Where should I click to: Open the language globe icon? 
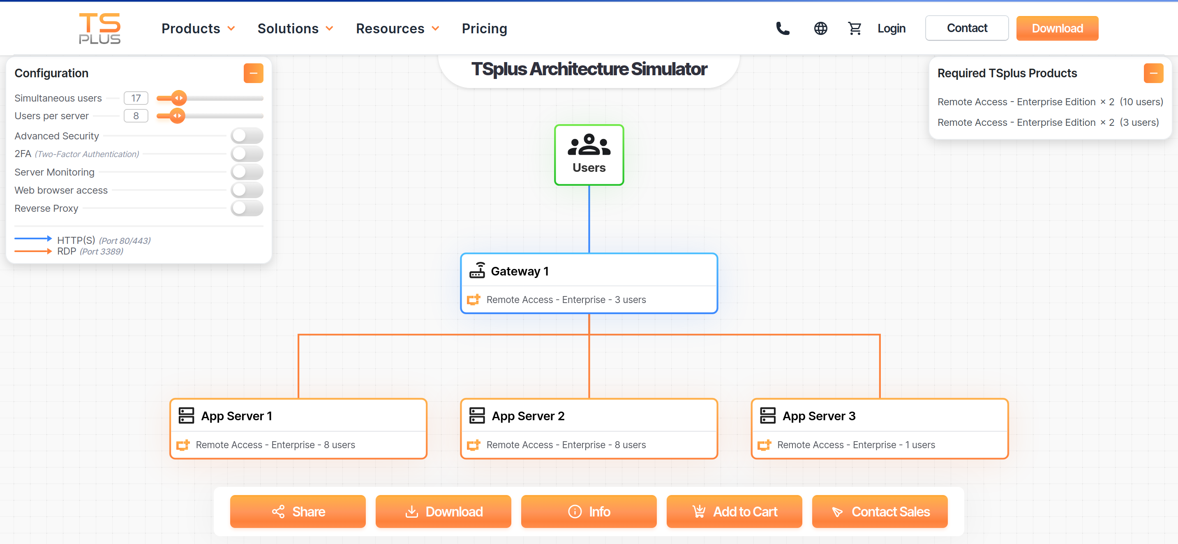click(x=820, y=28)
